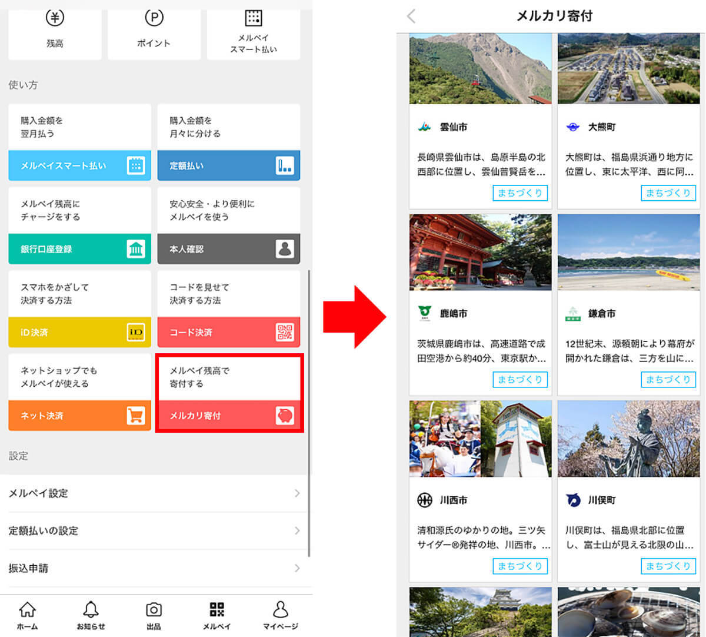Go to Home via house icon
The image size is (706, 637).
[x=28, y=609]
